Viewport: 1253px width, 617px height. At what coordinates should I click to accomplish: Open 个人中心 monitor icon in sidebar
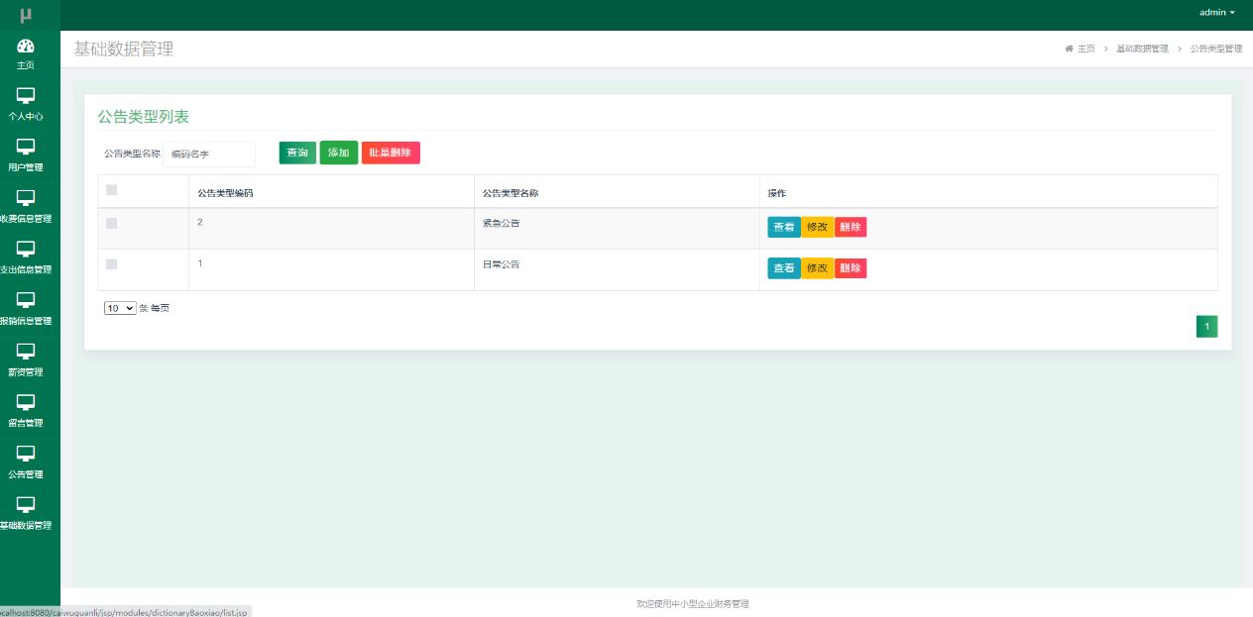coord(26,96)
